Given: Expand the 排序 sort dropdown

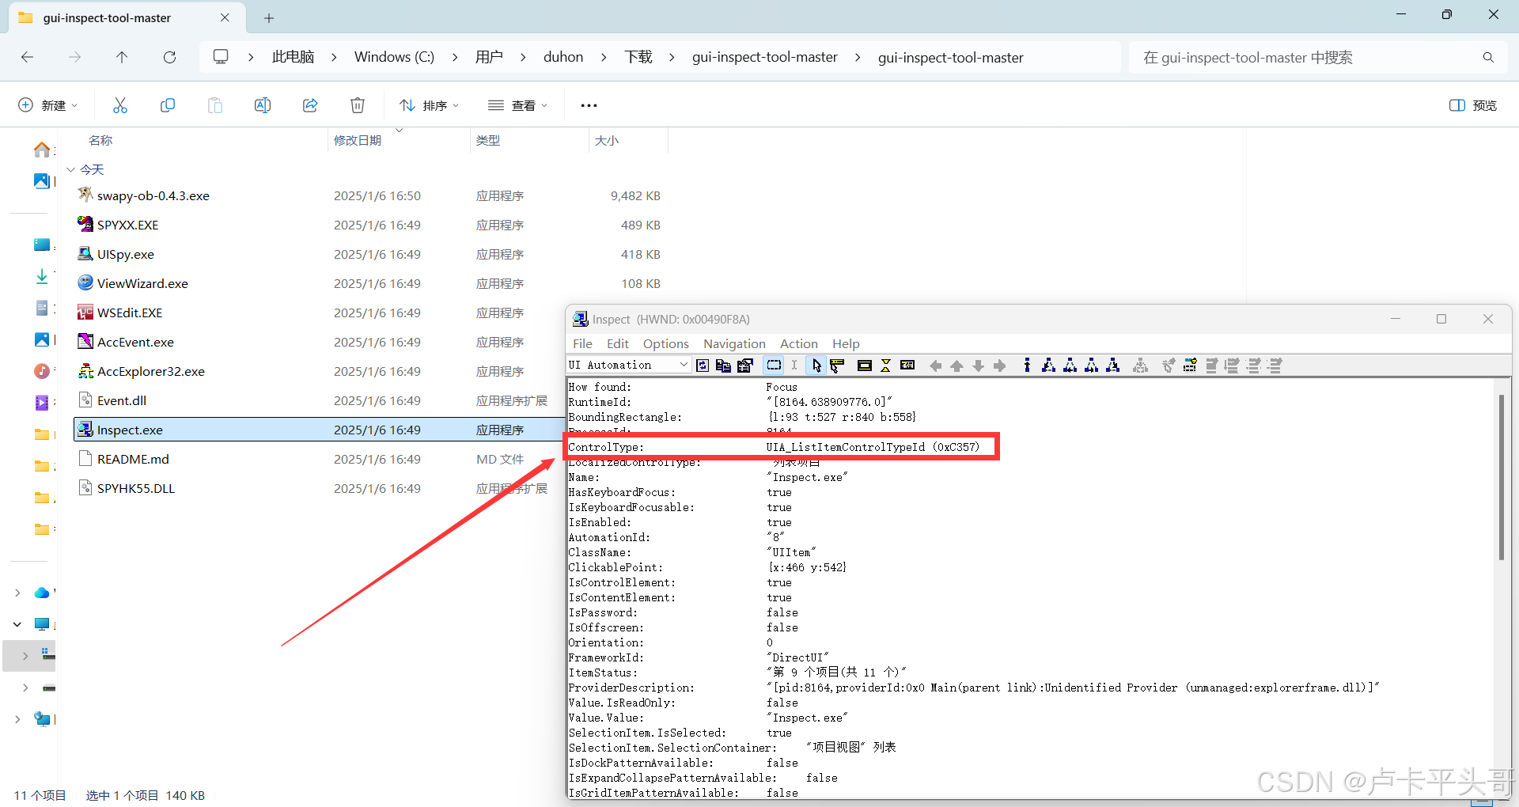Looking at the screenshot, I should [429, 105].
